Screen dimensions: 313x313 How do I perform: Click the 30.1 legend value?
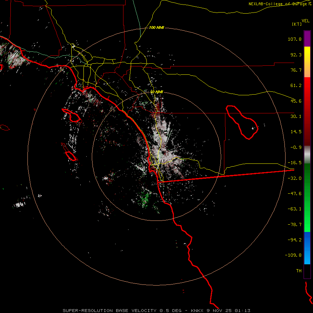pos(296,117)
